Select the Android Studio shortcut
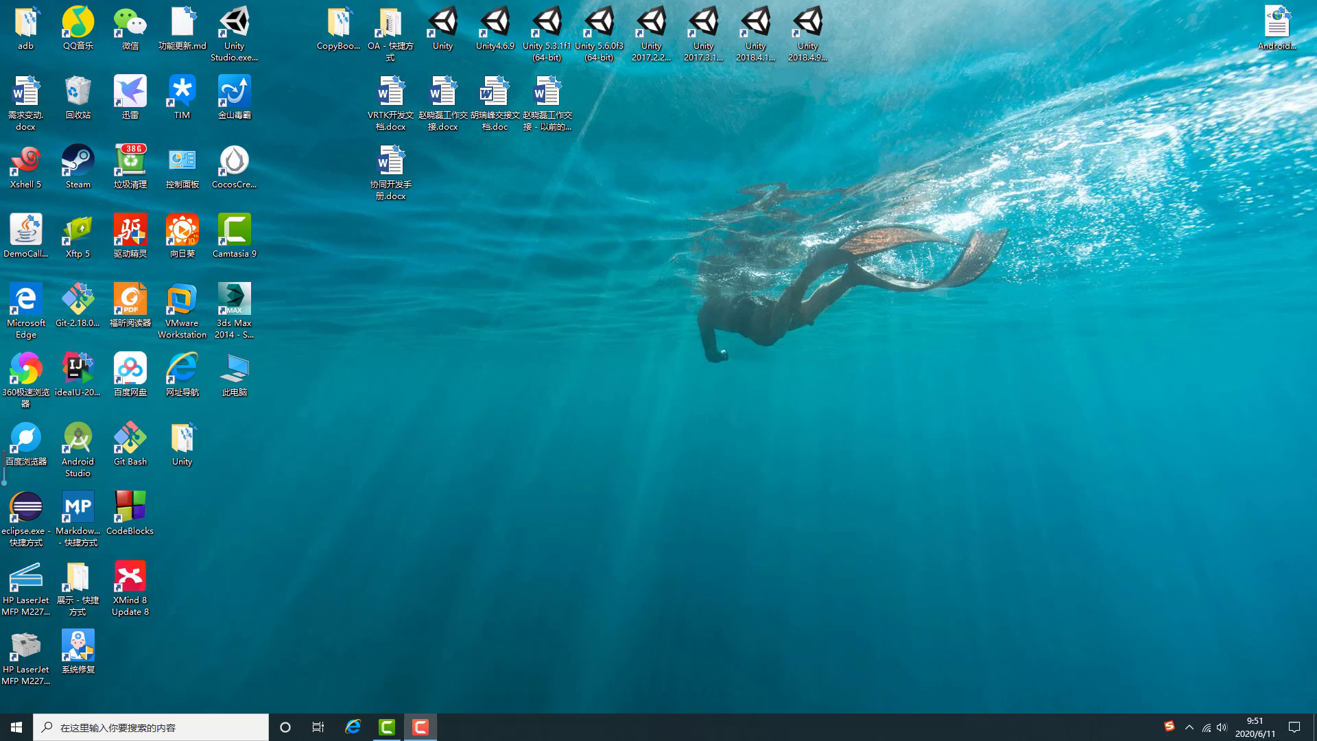Screen dimensions: 1317x741 point(78,450)
